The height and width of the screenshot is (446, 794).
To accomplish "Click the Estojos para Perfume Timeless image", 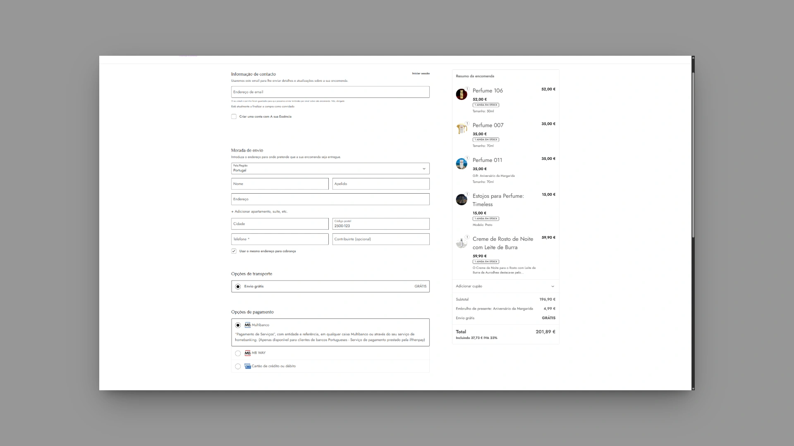I will (461, 199).
